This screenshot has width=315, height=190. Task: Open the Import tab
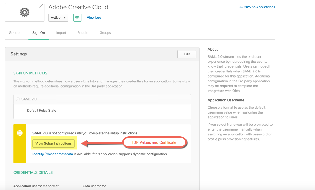point(61,32)
